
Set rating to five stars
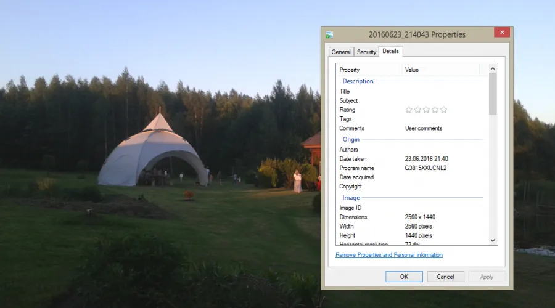pyautogui.click(x=443, y=110)
